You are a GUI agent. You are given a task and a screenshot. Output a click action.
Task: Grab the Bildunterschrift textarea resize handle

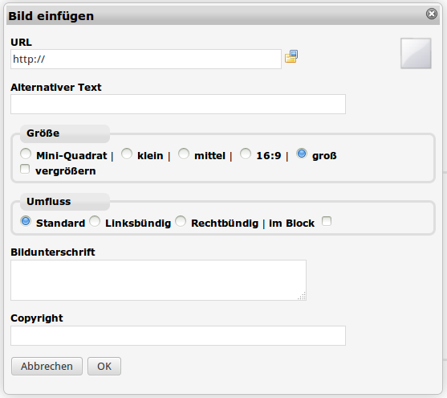[x=303, y=296]
